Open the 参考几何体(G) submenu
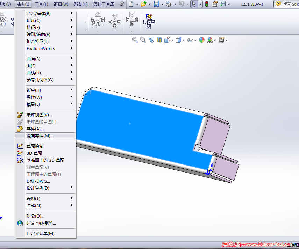This screenshot has height=249, width=299. (x=45, y=80)
